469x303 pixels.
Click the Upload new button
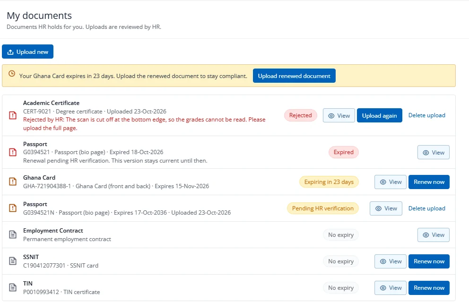point(27,52)
